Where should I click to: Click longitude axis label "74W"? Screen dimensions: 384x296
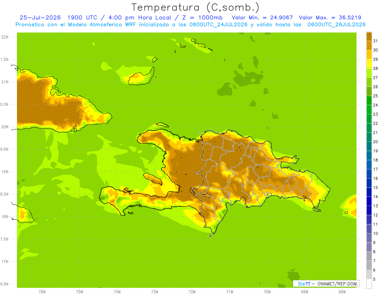[x=117, y=292]
